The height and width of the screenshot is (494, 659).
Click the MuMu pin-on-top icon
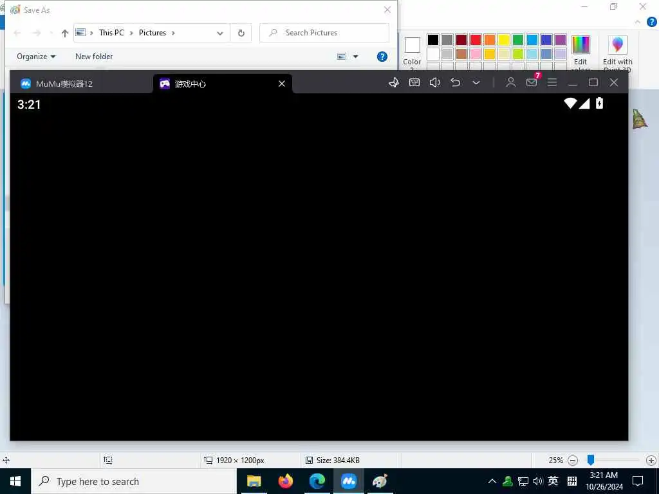pyautogui.click(x=394, y=83)
